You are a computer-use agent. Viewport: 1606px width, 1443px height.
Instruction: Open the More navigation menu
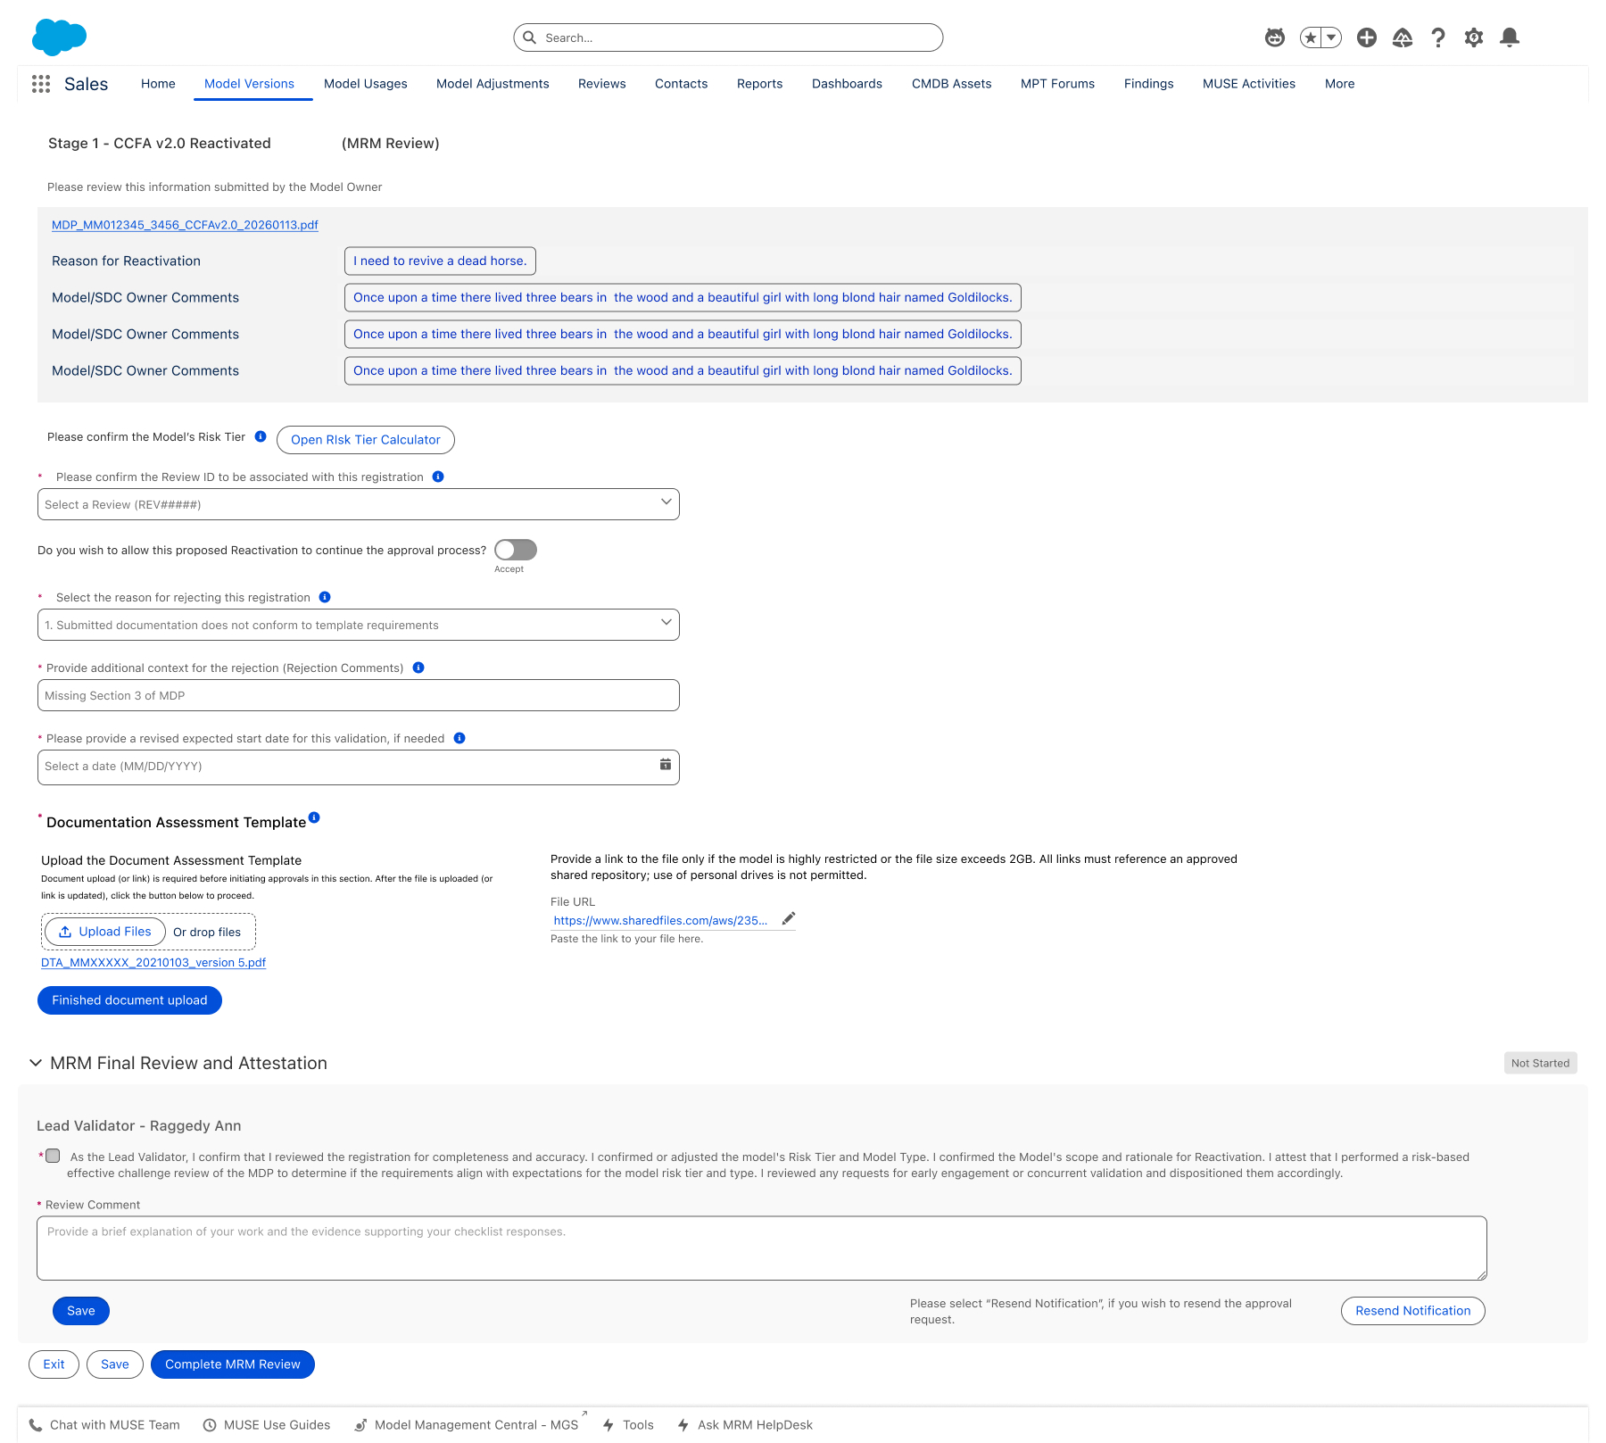[1339, 84]
